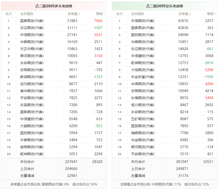The height and width of the screenshot is (190, 219).
Task: Select 名次 header in long table
Action: click(9, 14)
